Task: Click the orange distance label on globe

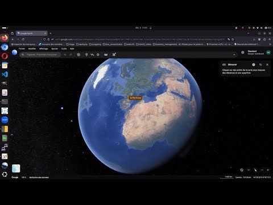Action: pyautogui.click(x=135, y=98)
